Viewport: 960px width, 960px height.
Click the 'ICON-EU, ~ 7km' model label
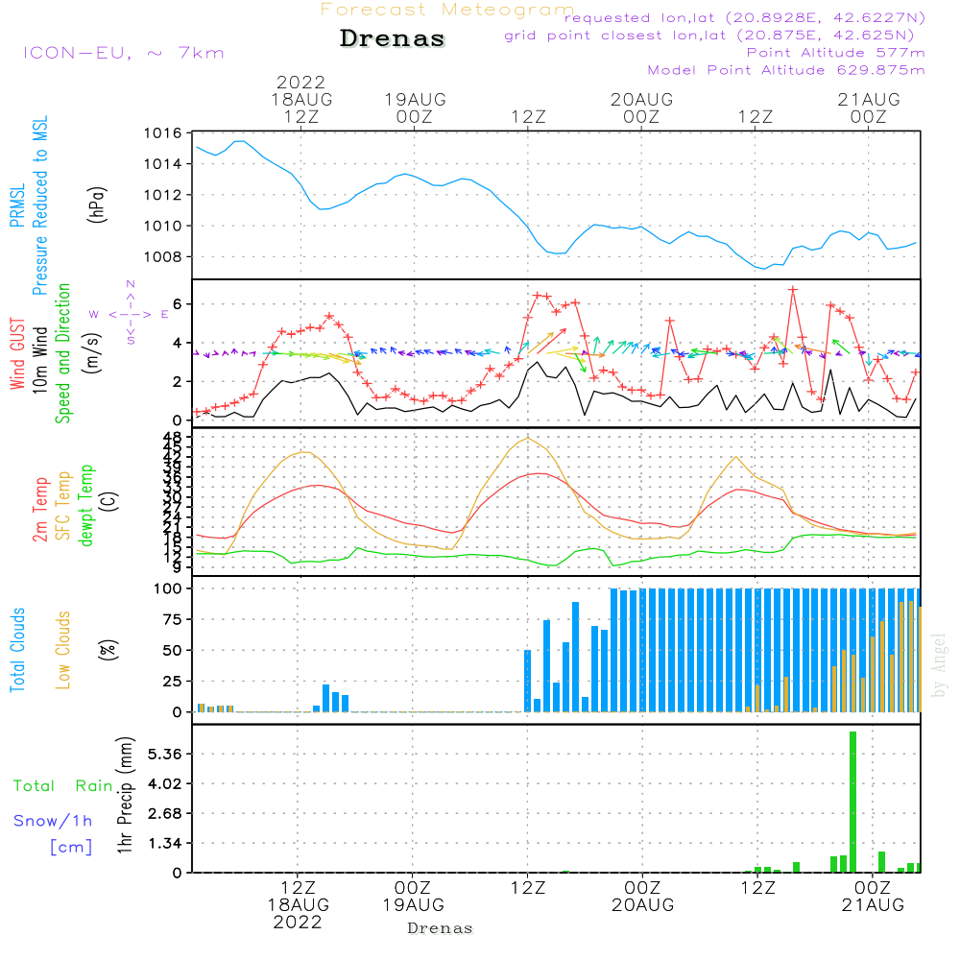(124, 53)
